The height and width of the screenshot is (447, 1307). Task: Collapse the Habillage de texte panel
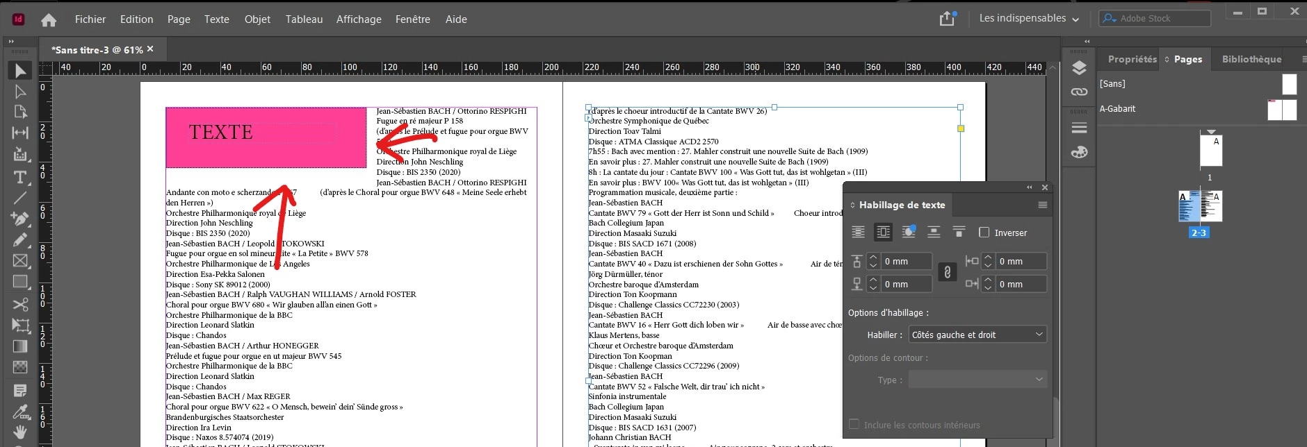pyautogui.click(x=1030, y=187)
